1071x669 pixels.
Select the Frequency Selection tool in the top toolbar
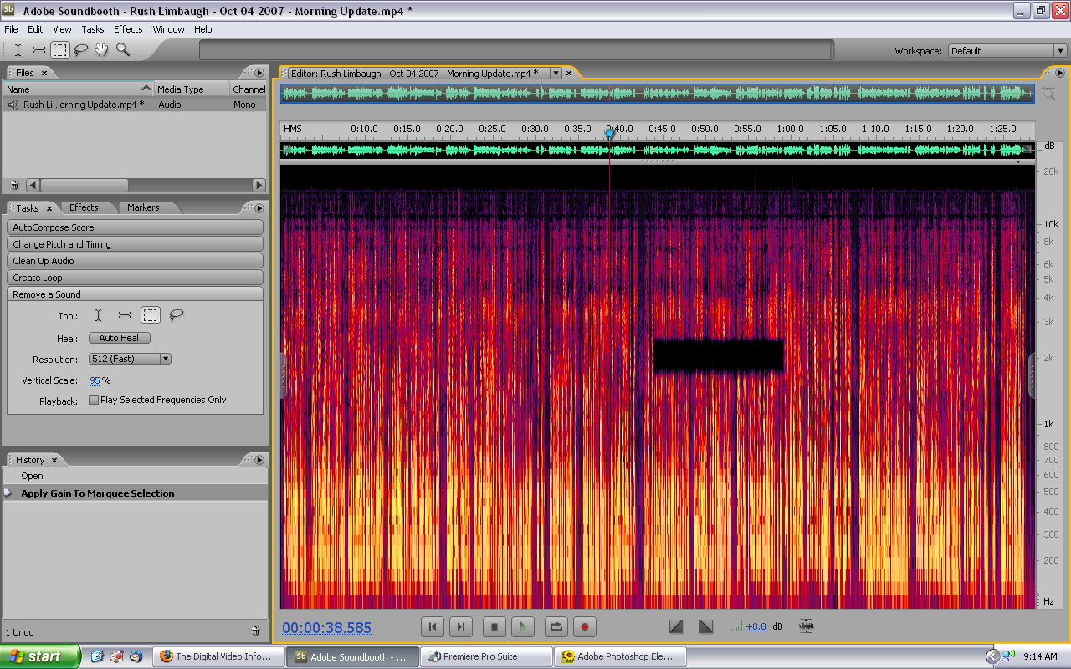pyautogui.click(x=39, y=50)
